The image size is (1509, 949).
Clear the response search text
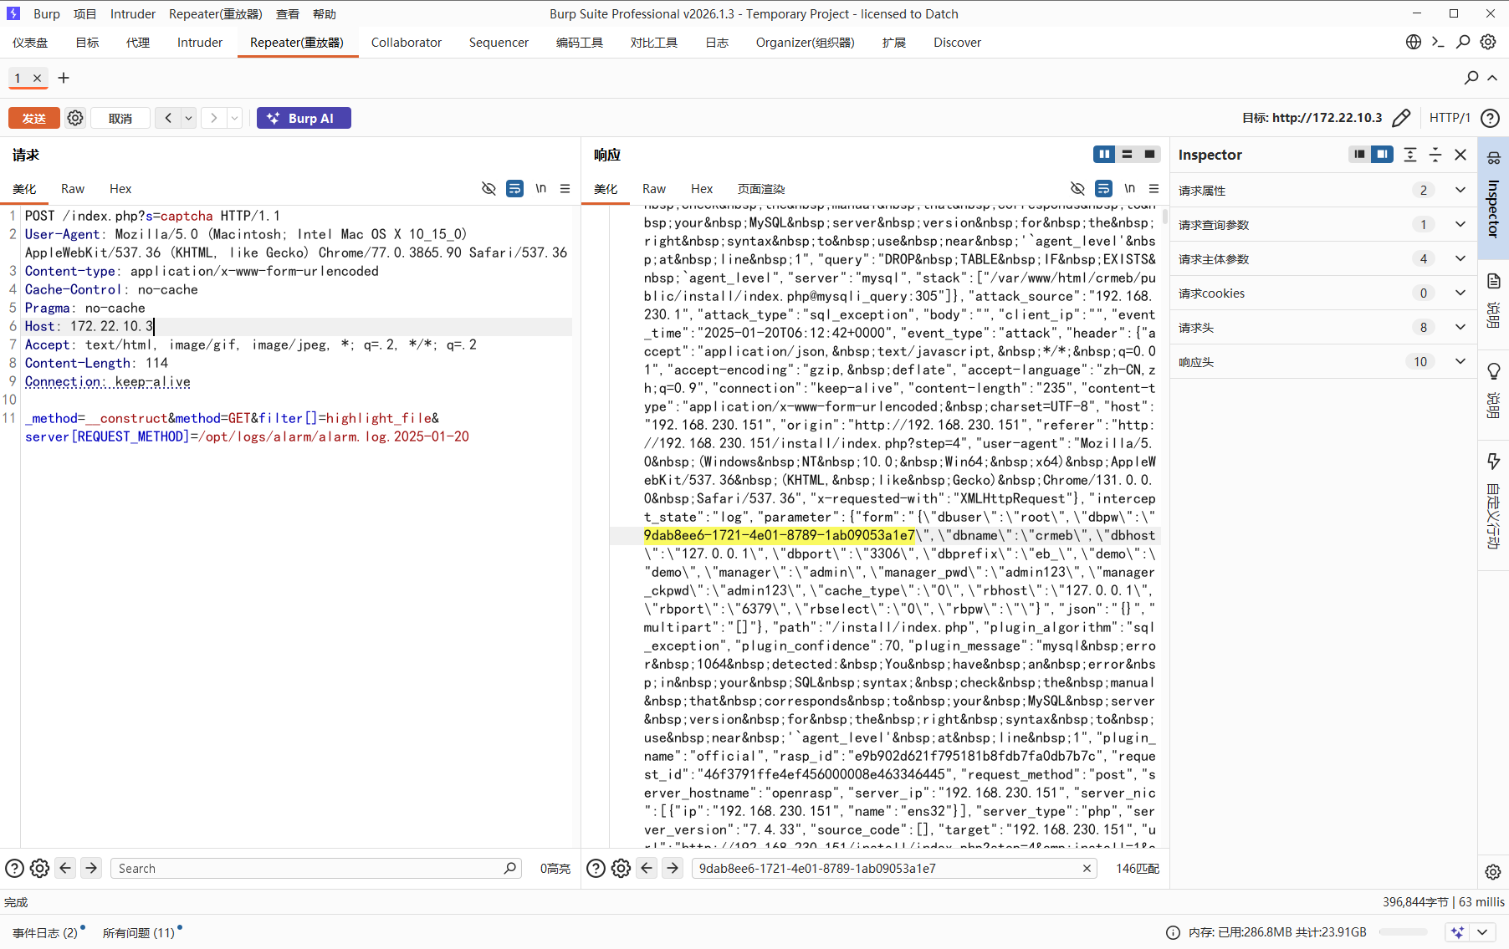(1087, 869)
